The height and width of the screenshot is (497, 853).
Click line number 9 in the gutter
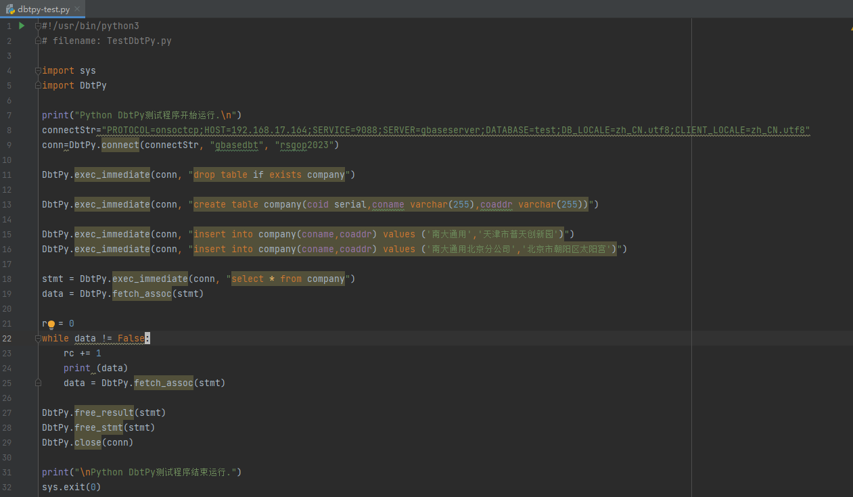coord(9,145)
